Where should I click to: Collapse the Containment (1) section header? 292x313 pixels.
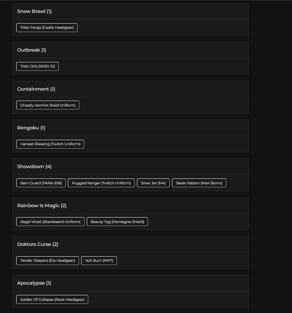coord(131,89)
